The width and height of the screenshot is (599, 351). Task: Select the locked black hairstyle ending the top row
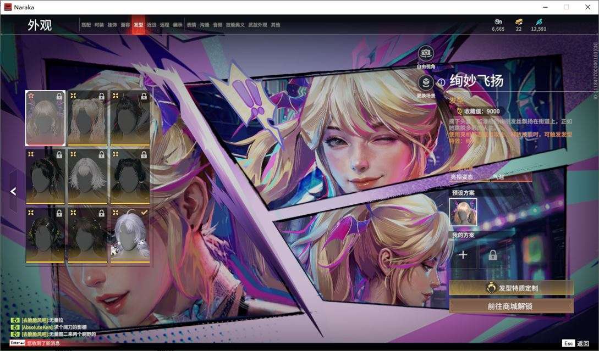point(130,118)
